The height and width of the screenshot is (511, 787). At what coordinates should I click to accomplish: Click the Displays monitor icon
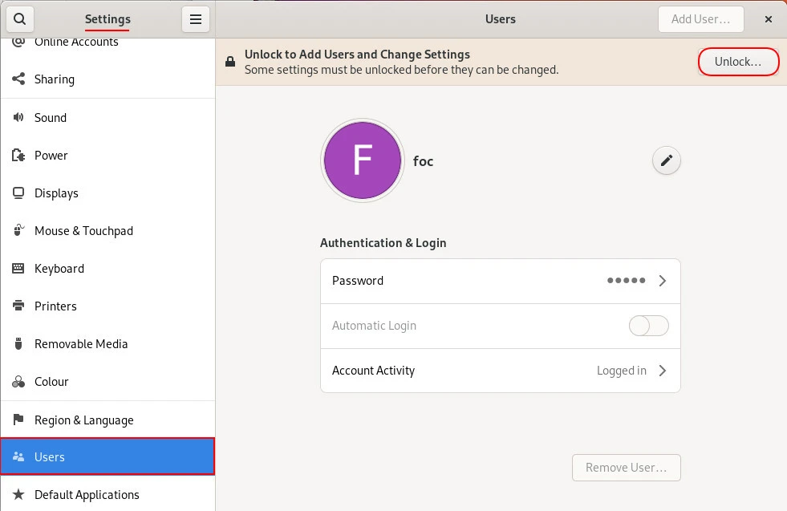[18, 193]
